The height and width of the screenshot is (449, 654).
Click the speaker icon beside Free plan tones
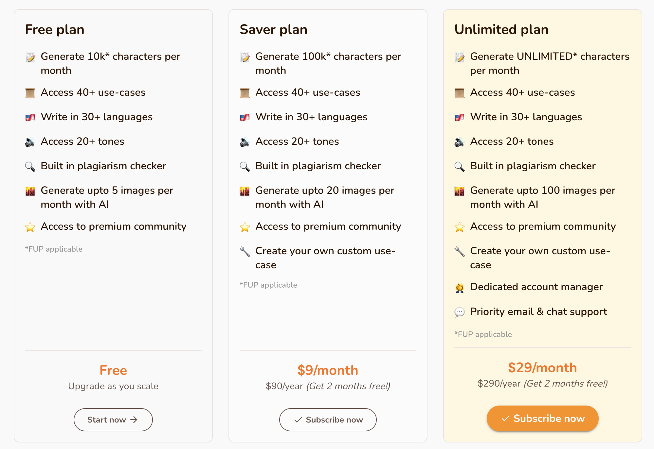pyautogui.click(x=30, y=142)
